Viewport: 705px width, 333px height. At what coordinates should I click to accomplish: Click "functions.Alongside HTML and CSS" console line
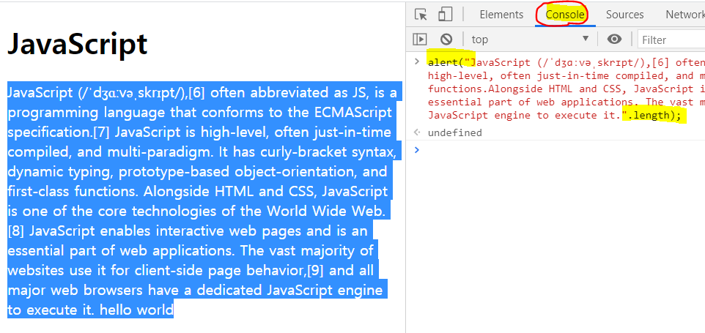pos(566,89)
